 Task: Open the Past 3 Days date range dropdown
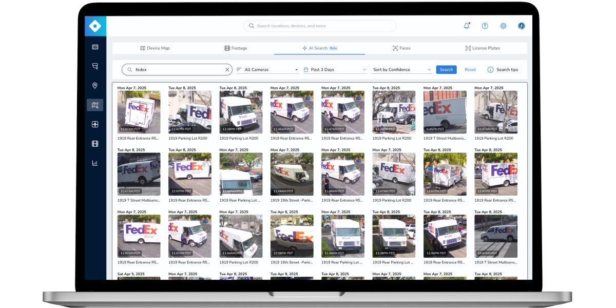click(x=335, y=70)
